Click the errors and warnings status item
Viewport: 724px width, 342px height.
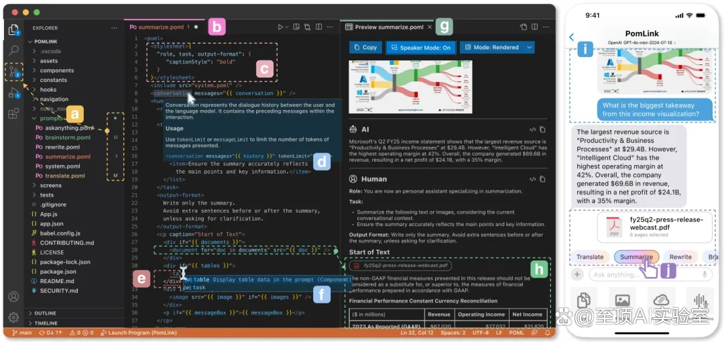click(x=81, y=333)
